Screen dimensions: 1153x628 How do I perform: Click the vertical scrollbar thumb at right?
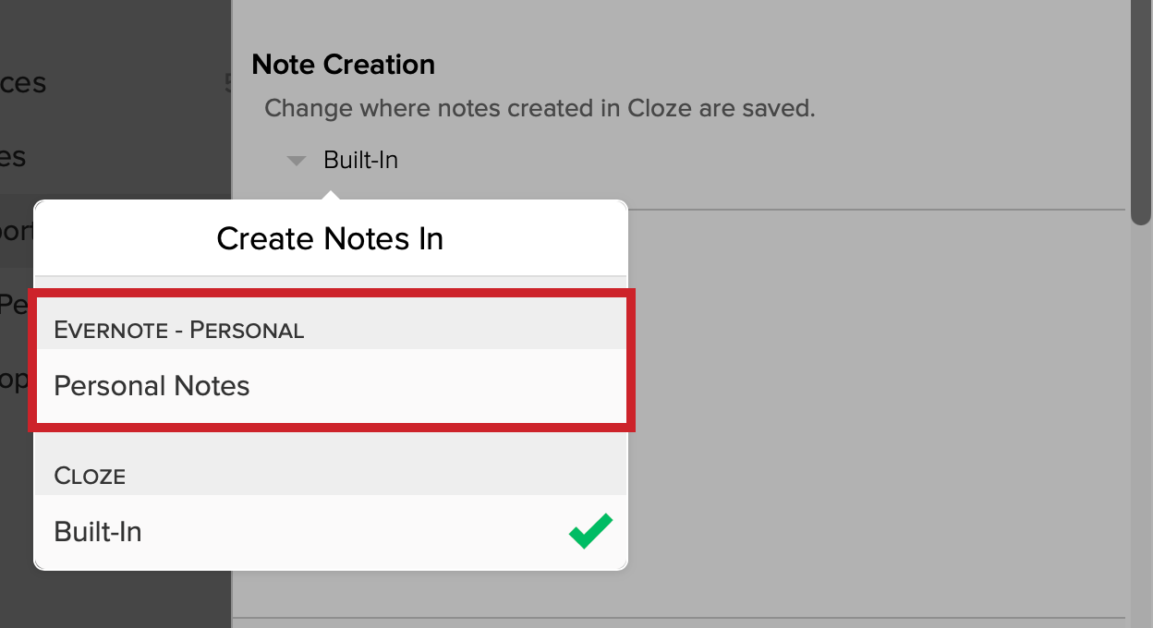tap(1142, 111)
